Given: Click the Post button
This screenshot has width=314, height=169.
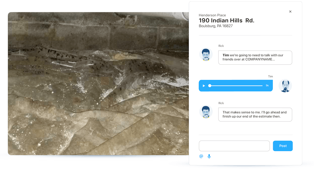Looking at the screenshot, I should 283,146.
